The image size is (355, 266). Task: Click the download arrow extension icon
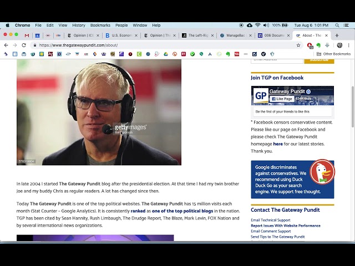tap(327, 45)
